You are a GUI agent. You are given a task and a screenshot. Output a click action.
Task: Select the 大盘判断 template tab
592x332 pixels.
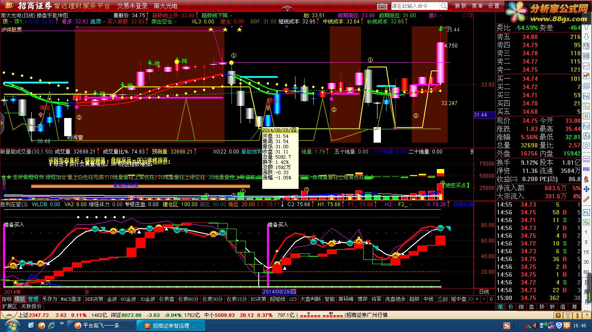point(310,299)
